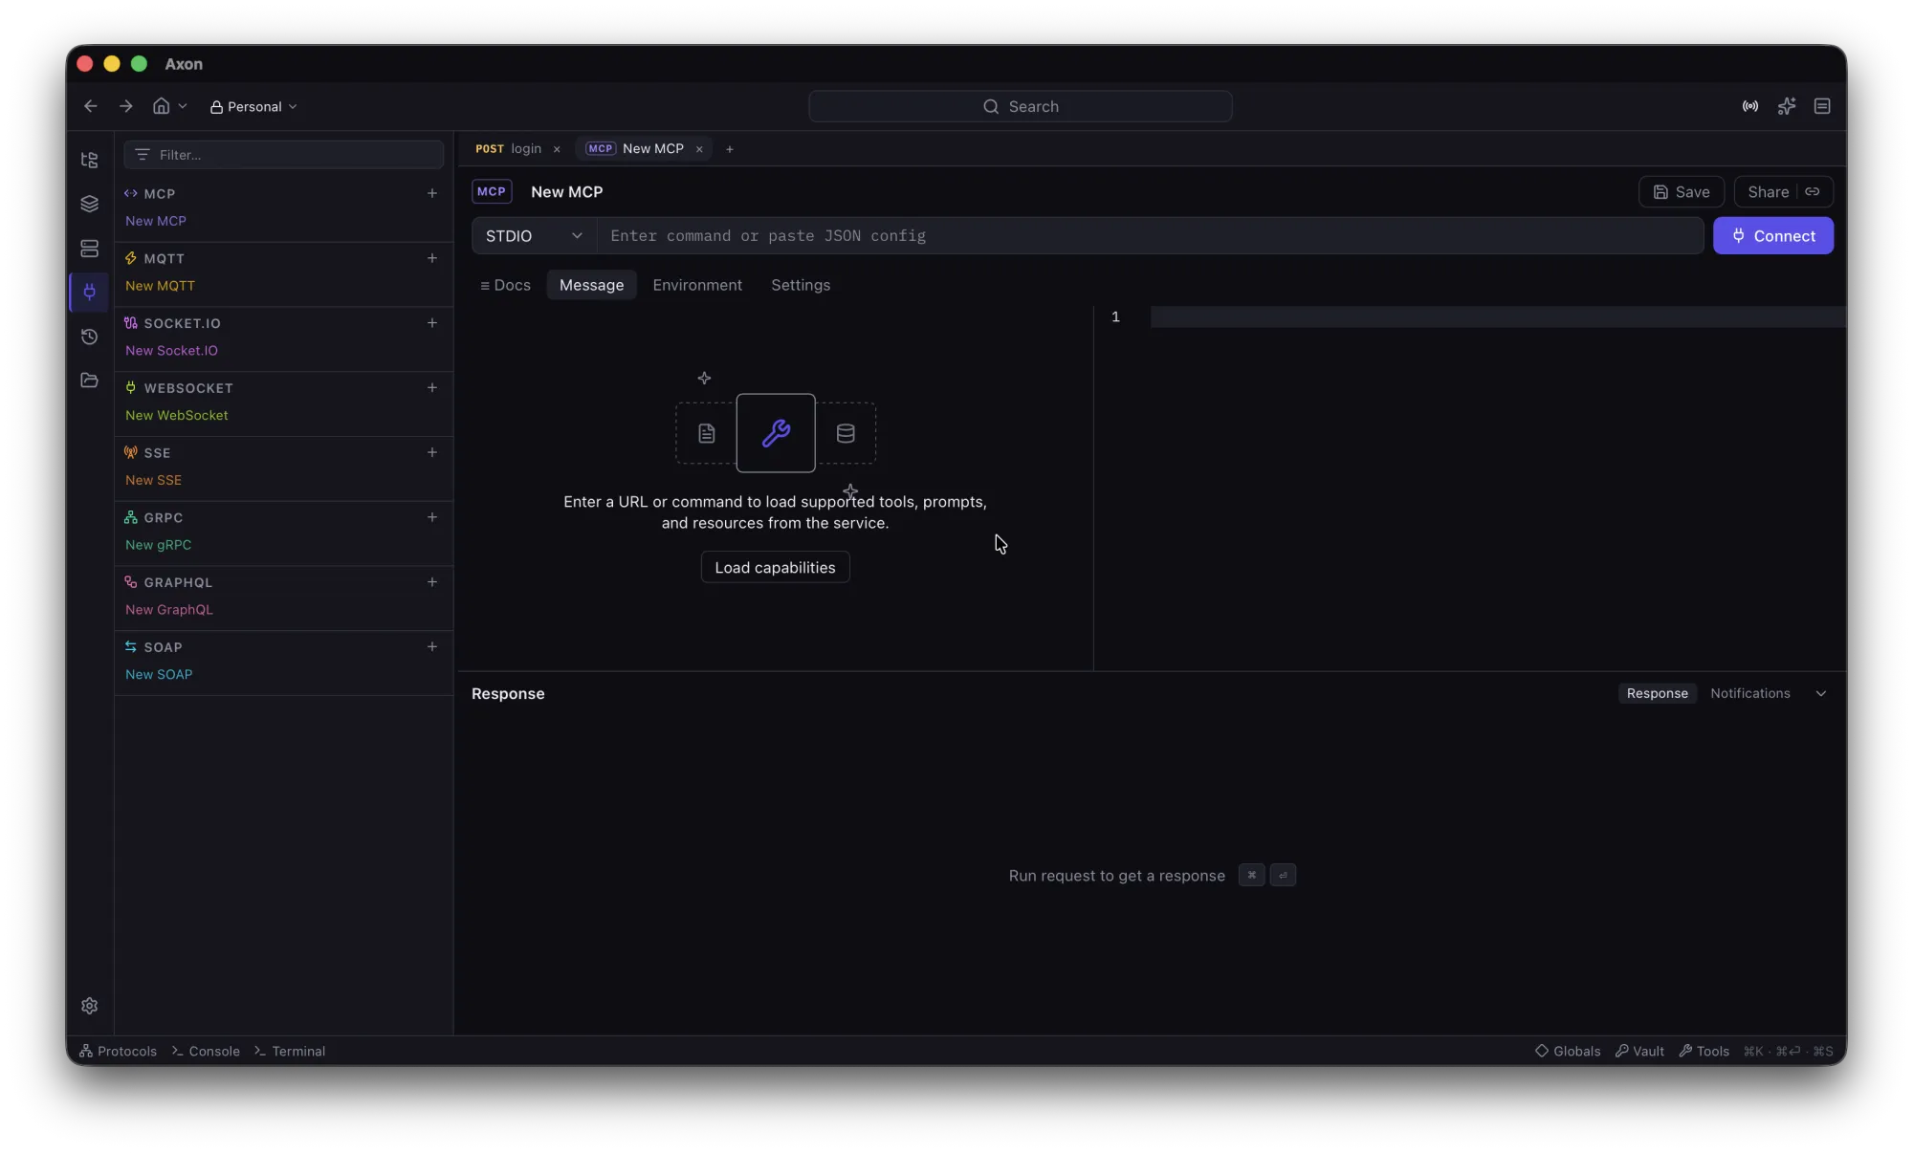Click the home icon
The image size is (1913, 1153).
click(x=161, y=106)
